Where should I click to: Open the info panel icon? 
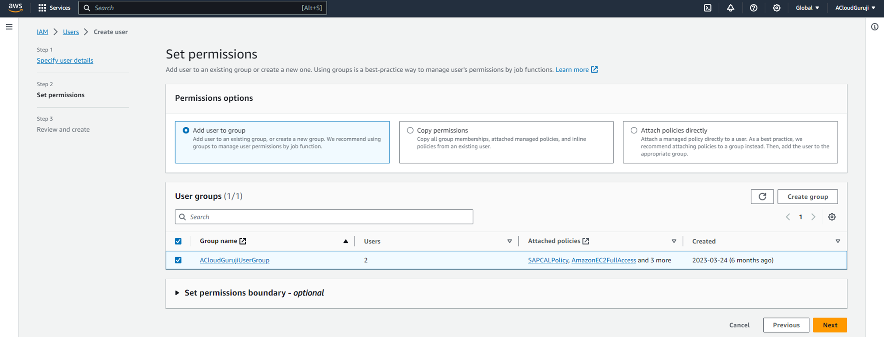(x=875, y=27)
